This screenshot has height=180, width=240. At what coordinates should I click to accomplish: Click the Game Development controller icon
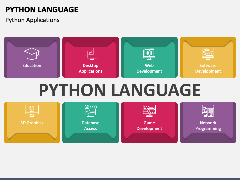pos(149,111)
